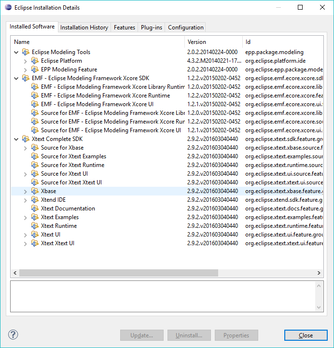The height and width of the screenshot is (348, 334).
Task: Click icon beside Source for Xbase
Action: click(x=35, y=148)
